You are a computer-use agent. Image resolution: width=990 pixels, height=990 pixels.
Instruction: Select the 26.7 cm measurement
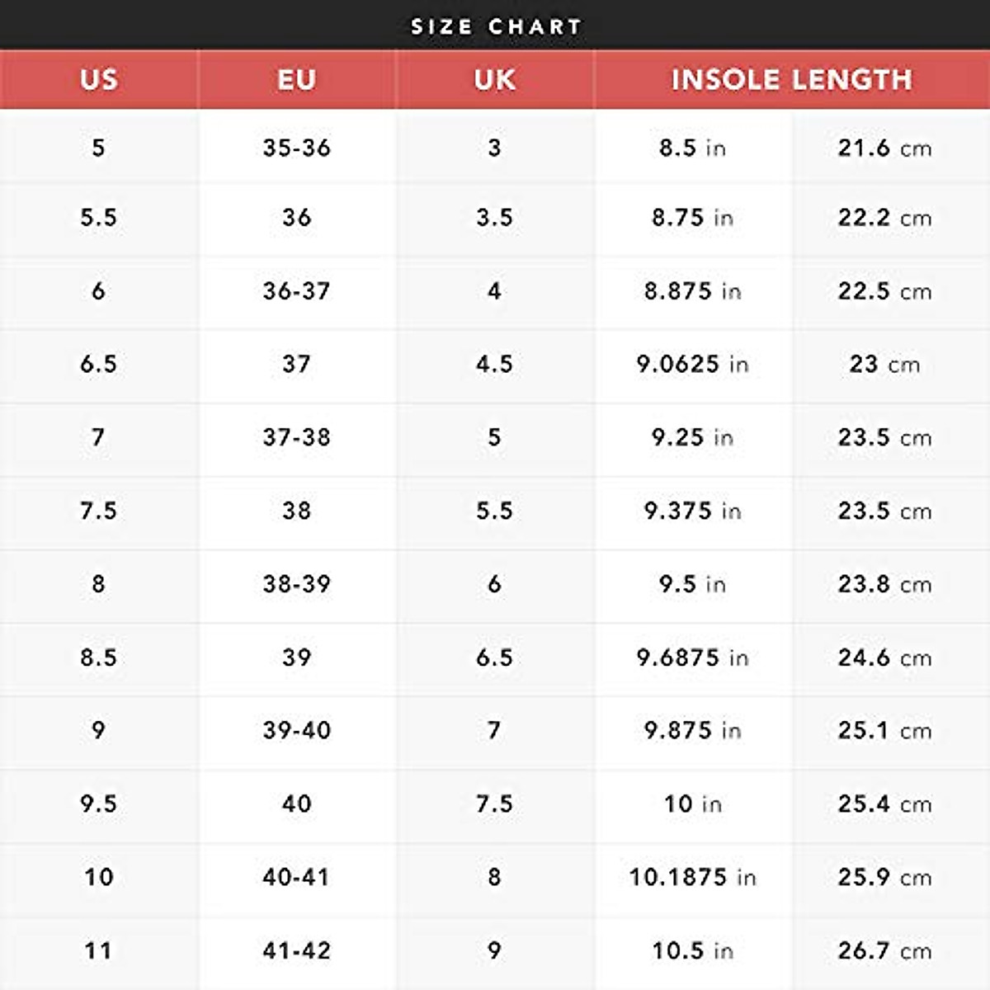pyautogui.click(x=884, y=950)
